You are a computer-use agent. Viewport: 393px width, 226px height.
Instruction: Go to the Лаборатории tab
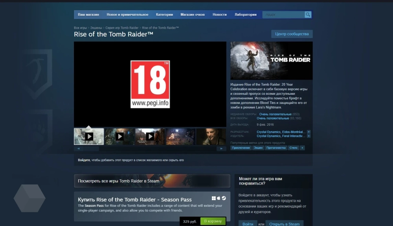pyautogui.click(x=246, y=14)
